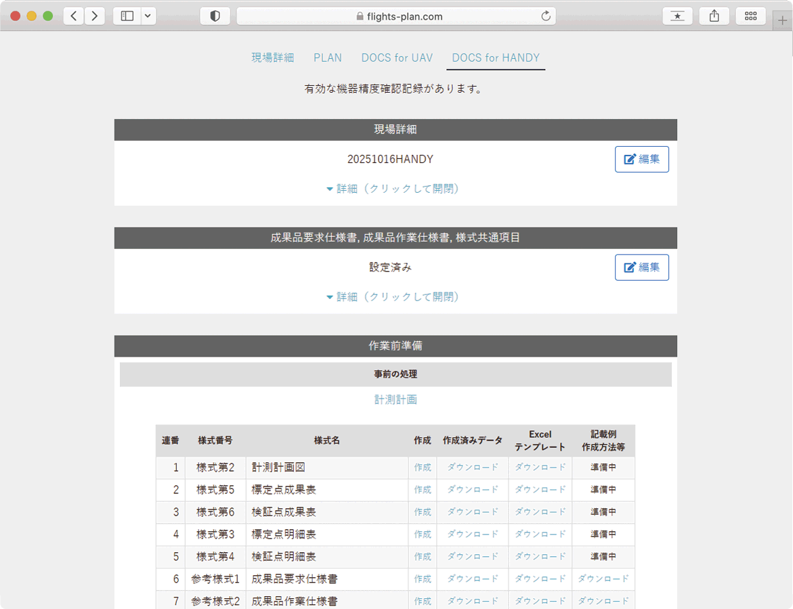Click the Share icon in the toolbar
793x609 pixels.
714,16
